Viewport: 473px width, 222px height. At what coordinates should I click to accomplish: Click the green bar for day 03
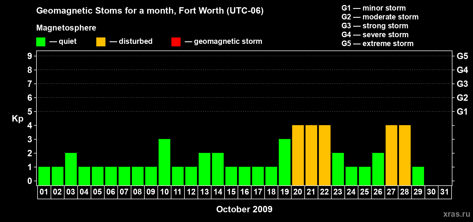[71, 169]
